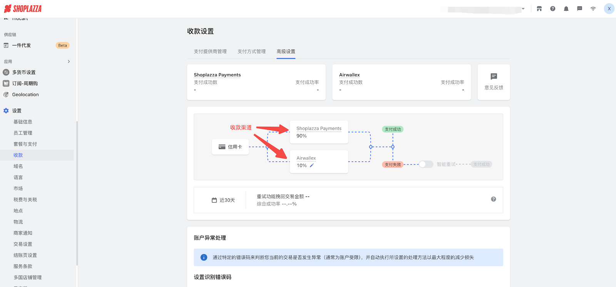Open the chat message icon in header
The height and width of the screenshot is (287, 616).
click(579, 8)
